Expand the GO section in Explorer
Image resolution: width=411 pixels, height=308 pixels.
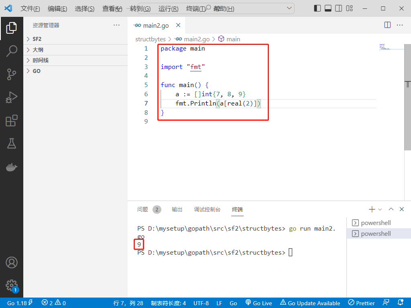(x=36, y=71)
